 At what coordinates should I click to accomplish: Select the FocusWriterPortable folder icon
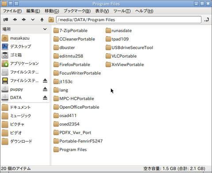(56, 73)
